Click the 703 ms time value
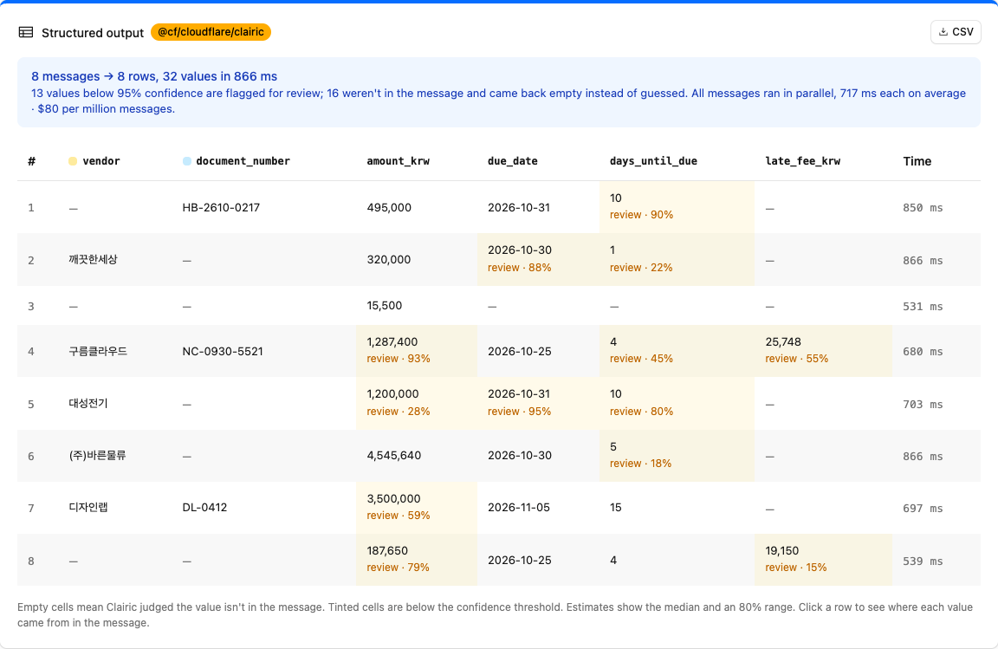This screenshot has height=649, width=998. (x=923, y=405)
